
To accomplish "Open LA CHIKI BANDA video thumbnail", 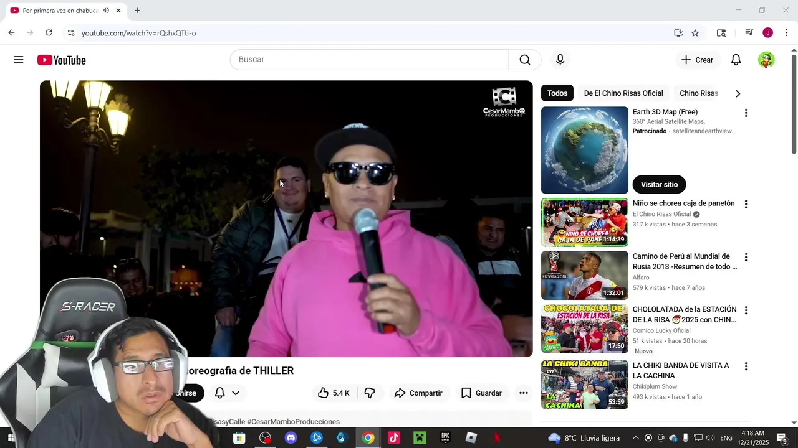I will tap(585, 385).
